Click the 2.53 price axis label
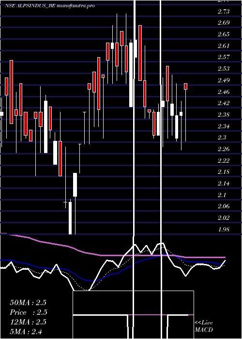This screenshot has width=242, height=339. click(x=224, y=69)
